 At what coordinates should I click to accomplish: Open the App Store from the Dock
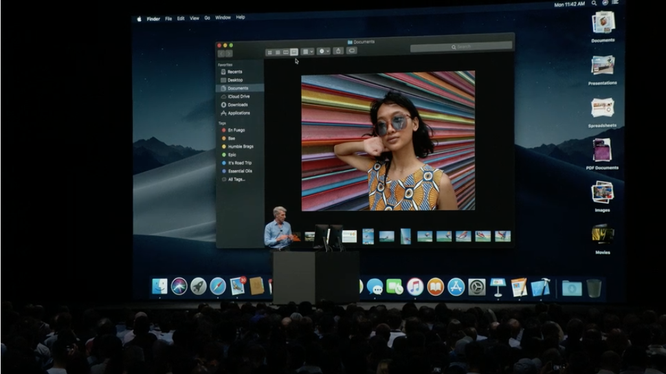click(456, 287)
